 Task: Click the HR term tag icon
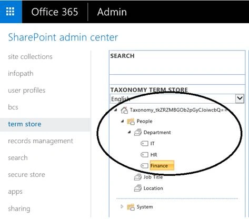(144, 155)
